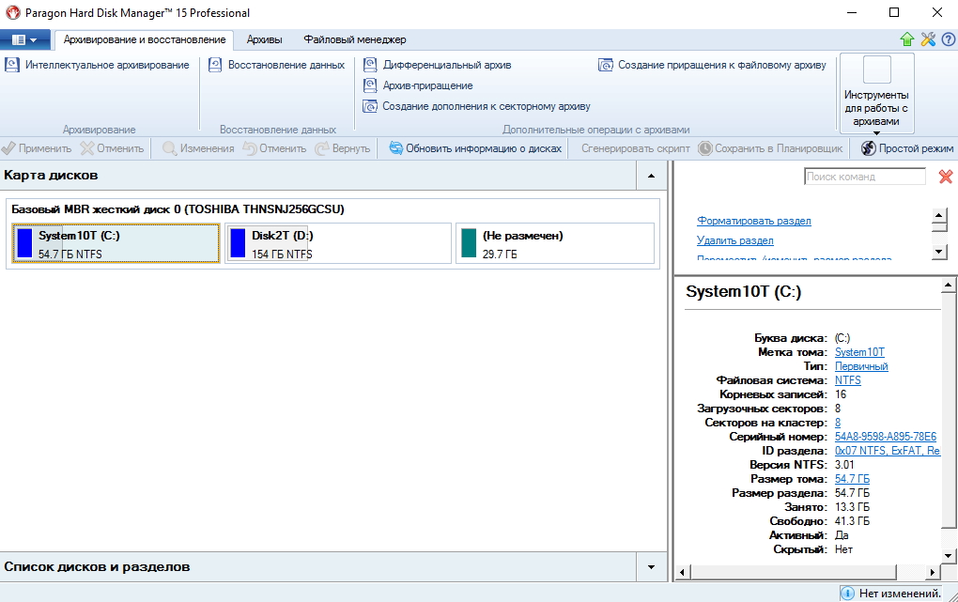This screenshot has height=602, width=958.
Task: Click the Удалить раздел link
Action: [x=735, y=240]
